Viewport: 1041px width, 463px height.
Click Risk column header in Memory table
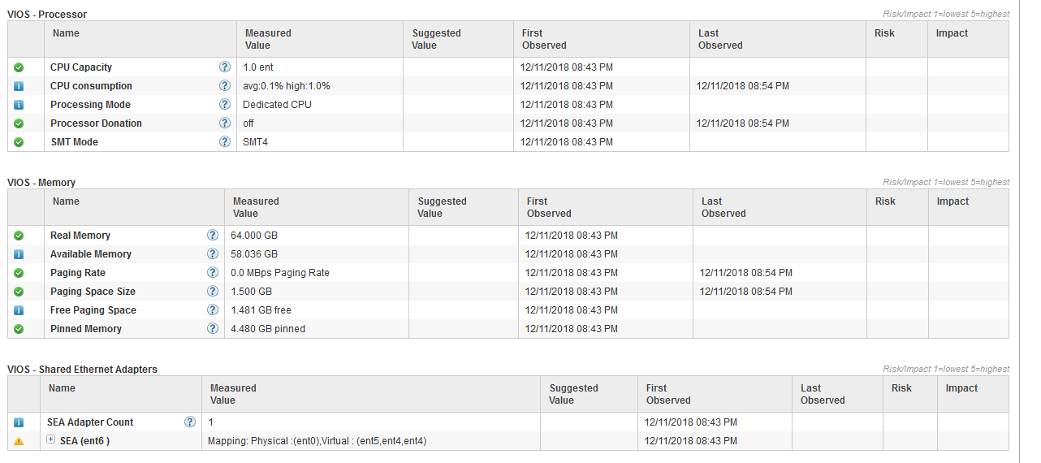point(885,201)
